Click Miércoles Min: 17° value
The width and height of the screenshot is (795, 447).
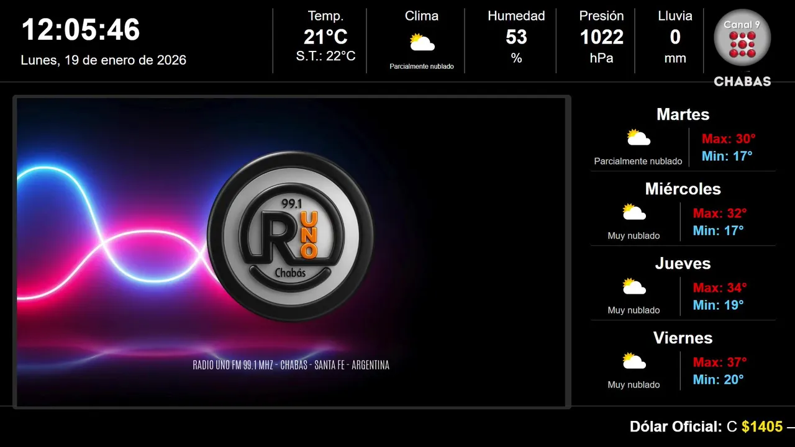pyautogui.click(x=718, y=231)
